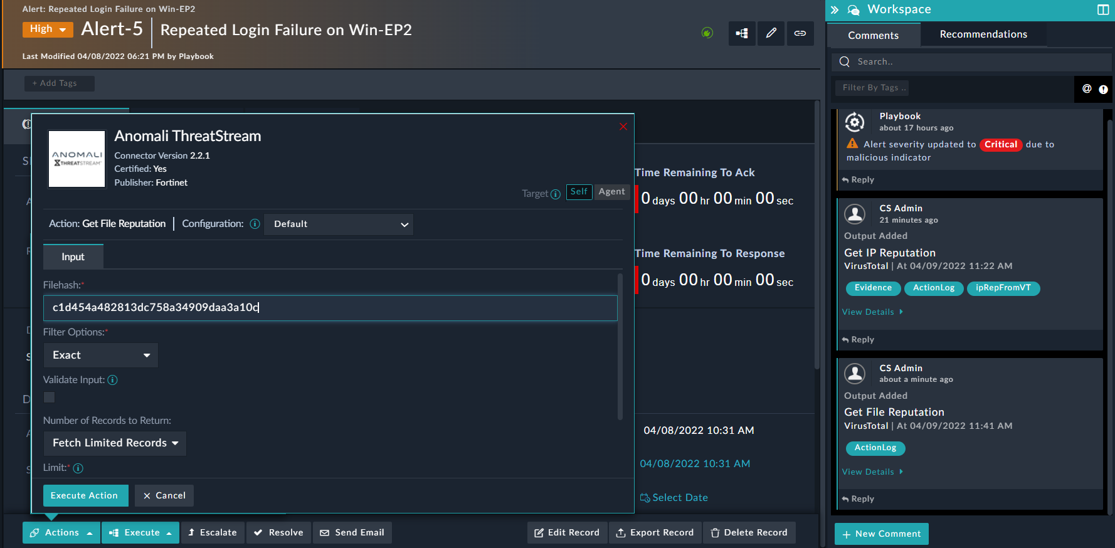This screenshot has height=548, width=1115.
Task: Switch to the Recommendations tab
Action: click(x=983, y=34)
